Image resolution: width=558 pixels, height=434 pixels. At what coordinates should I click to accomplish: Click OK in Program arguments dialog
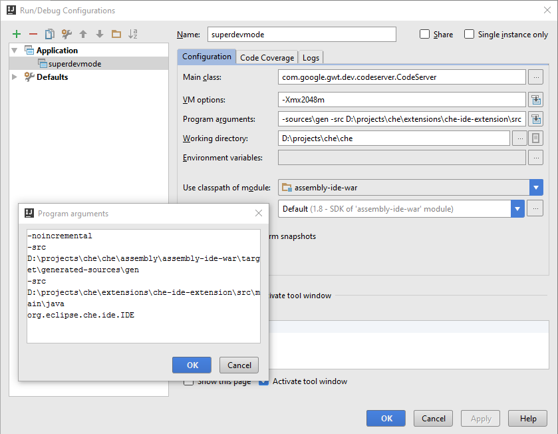point(192,365)
